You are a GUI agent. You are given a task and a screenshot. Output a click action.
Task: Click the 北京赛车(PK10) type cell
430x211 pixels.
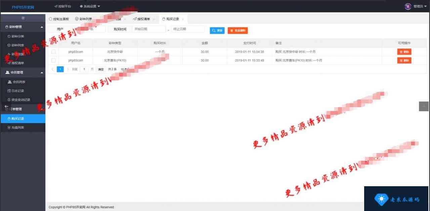pos(115,60)
